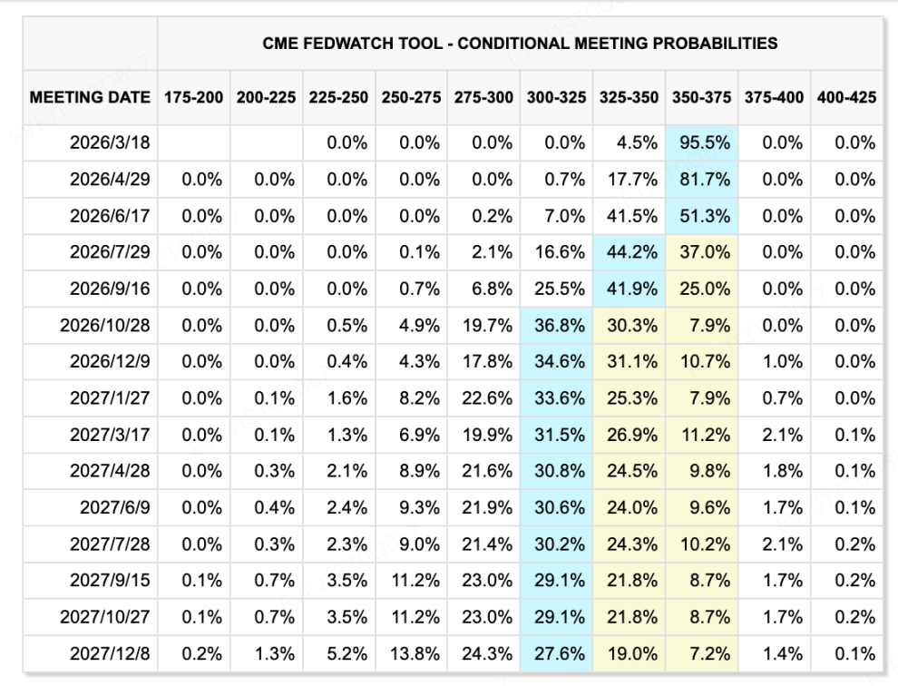The width and height of the screenshot is (898, 686).
Task: Click the 175-200 column header
Action: 193,97
